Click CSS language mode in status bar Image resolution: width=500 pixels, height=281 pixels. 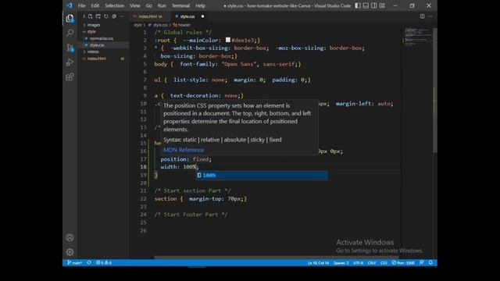[384, 263]
